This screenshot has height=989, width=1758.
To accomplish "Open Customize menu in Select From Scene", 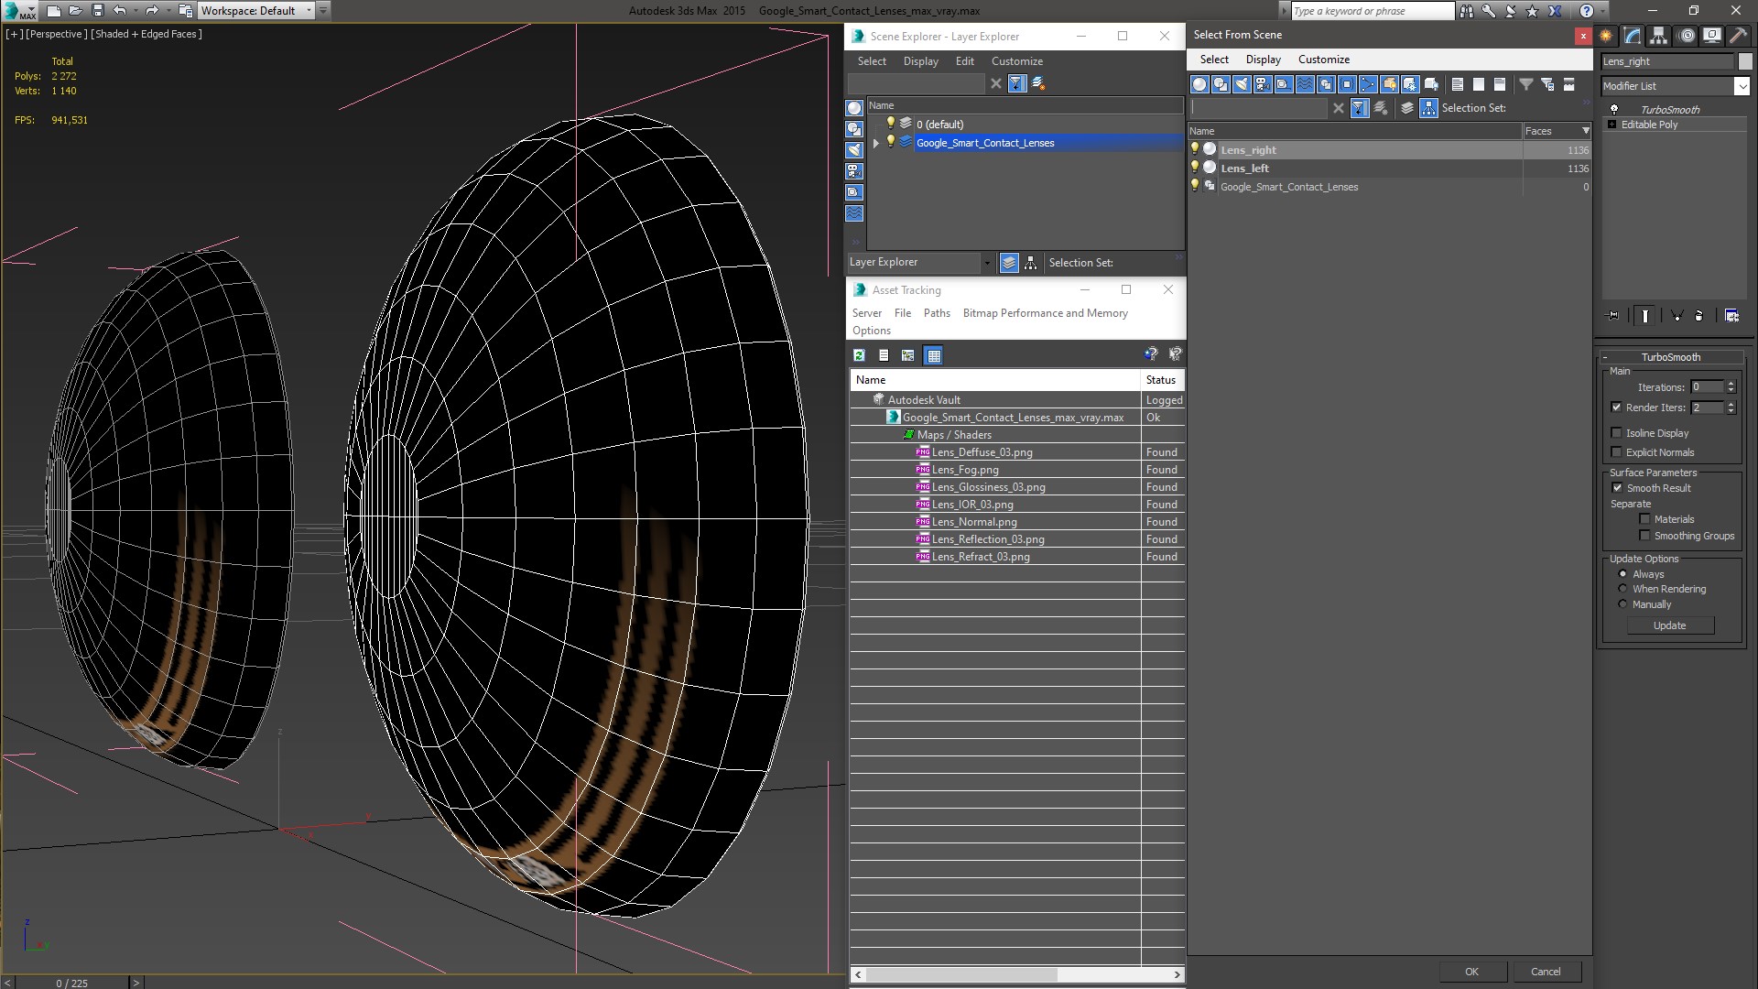I will (x=1324, y=60).
